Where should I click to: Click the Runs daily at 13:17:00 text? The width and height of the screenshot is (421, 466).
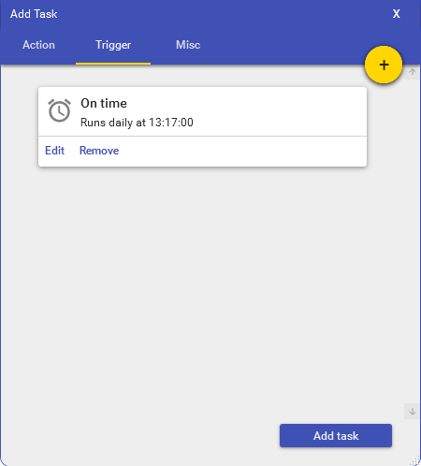(137, 123)
